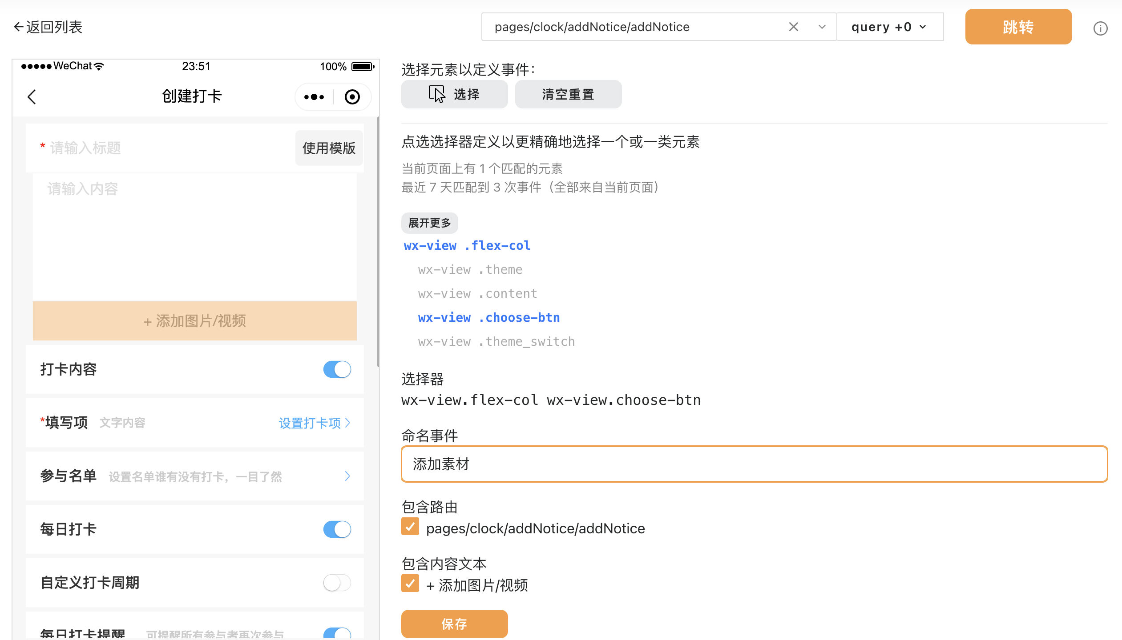Screen dimensions: 1122x640
Task: Expand more selector levels with 展开更多
Action: click(429, 223)
